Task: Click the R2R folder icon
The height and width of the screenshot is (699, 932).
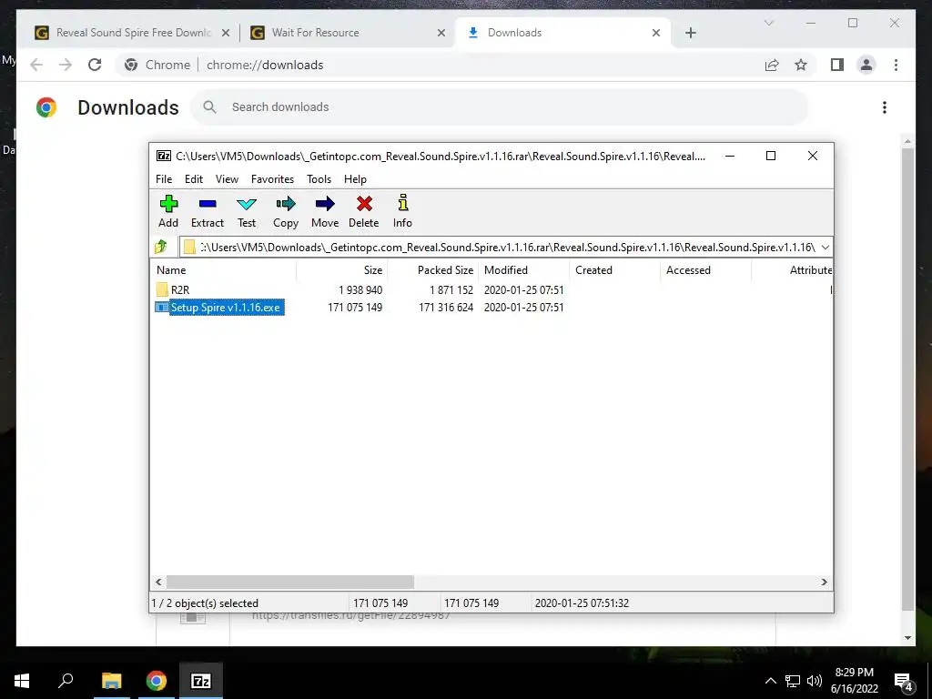Action: [162, 289]
